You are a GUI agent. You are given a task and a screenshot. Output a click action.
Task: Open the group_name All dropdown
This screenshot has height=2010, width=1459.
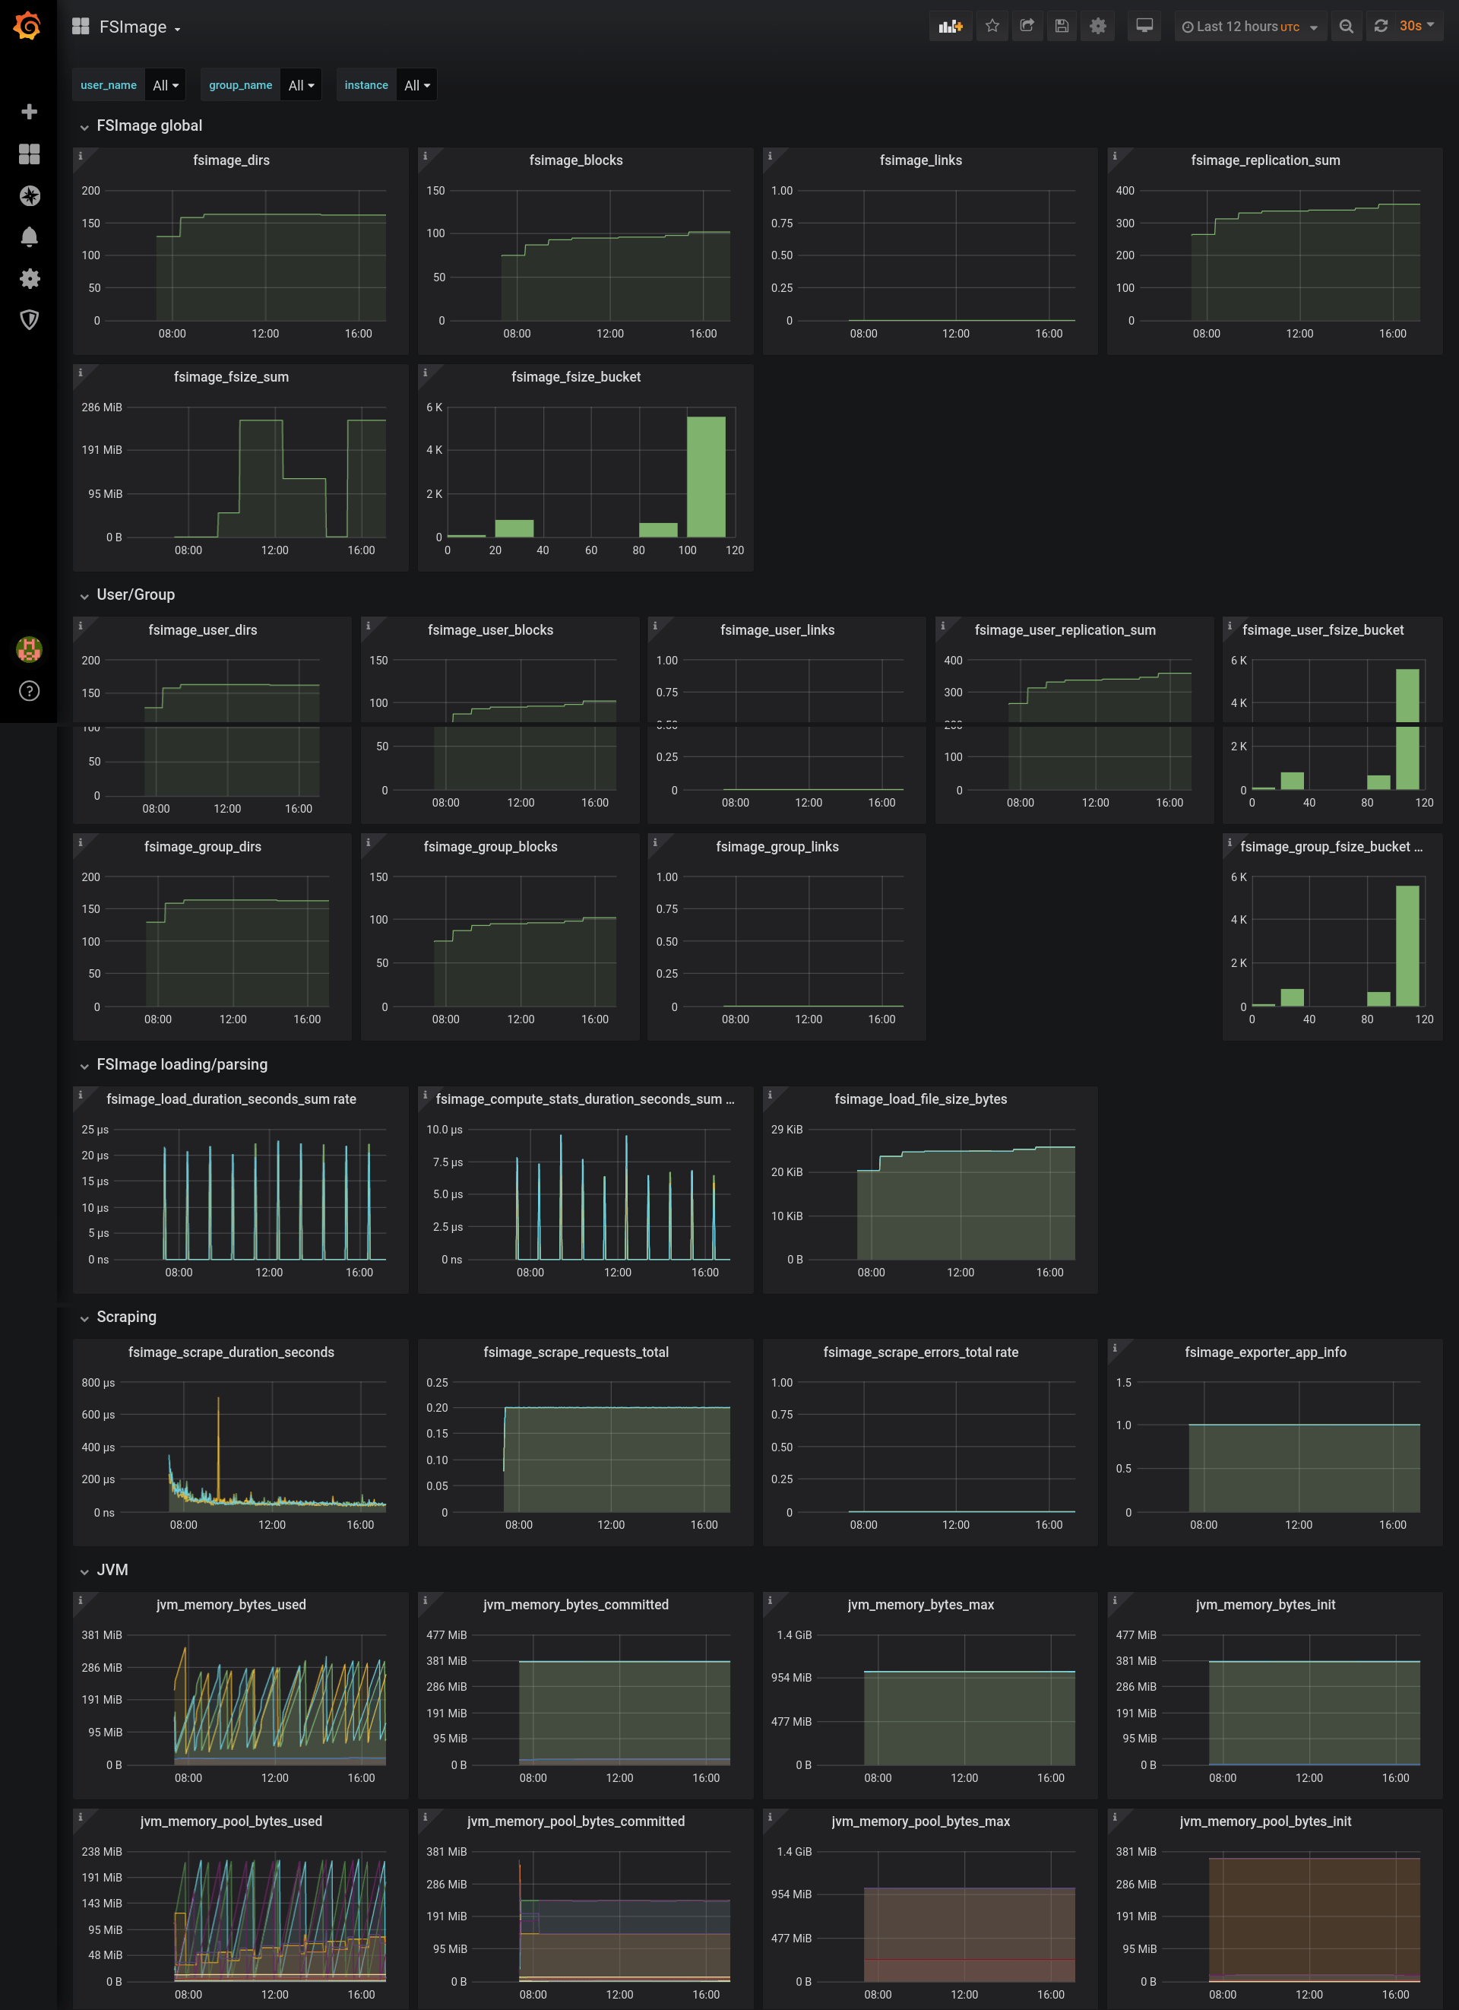click(x=301, y=86)
